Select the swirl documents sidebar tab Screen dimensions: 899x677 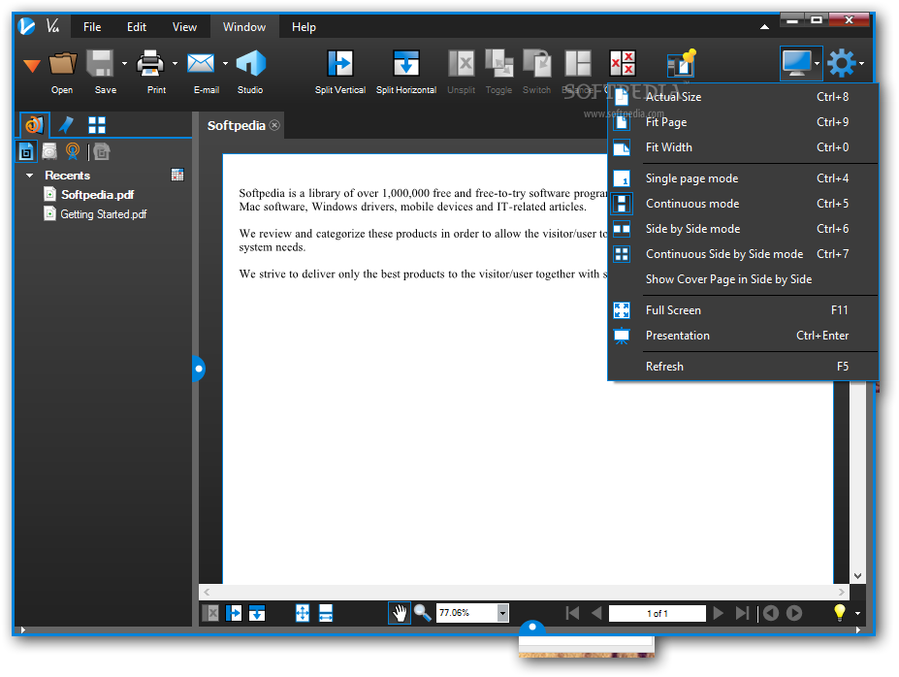point(34,124)
